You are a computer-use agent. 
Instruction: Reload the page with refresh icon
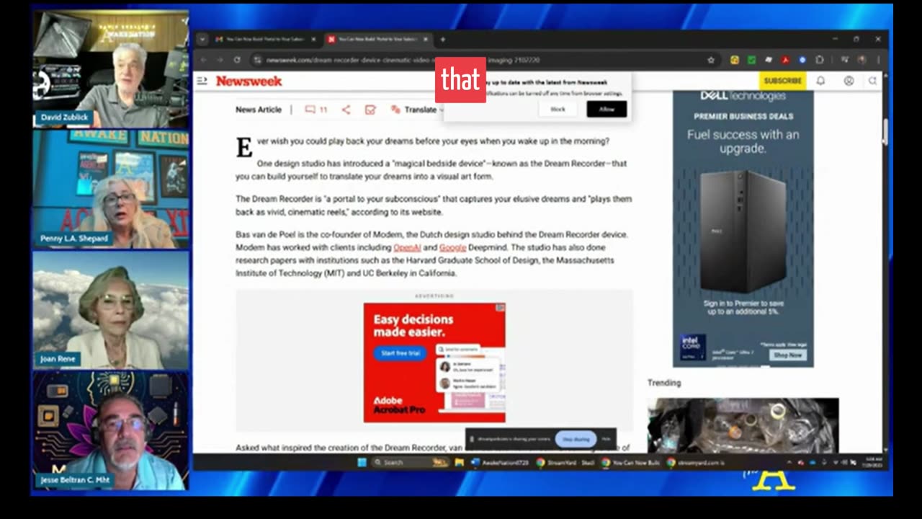237,60
